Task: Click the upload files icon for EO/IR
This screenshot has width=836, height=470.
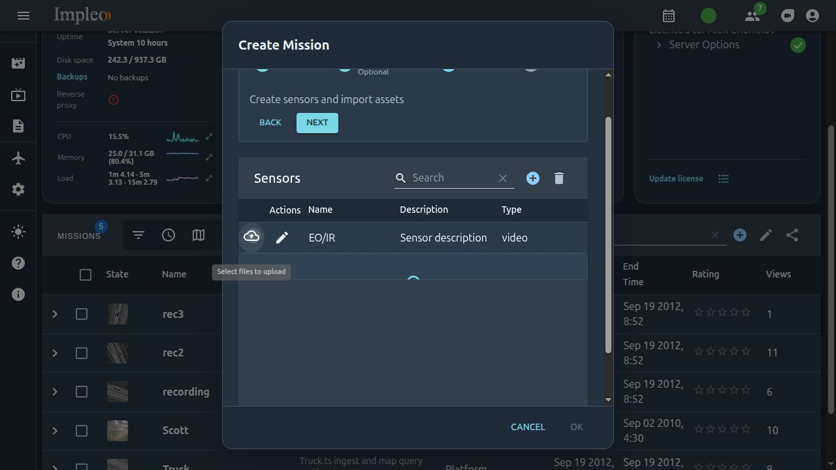Action: (251, 237)
